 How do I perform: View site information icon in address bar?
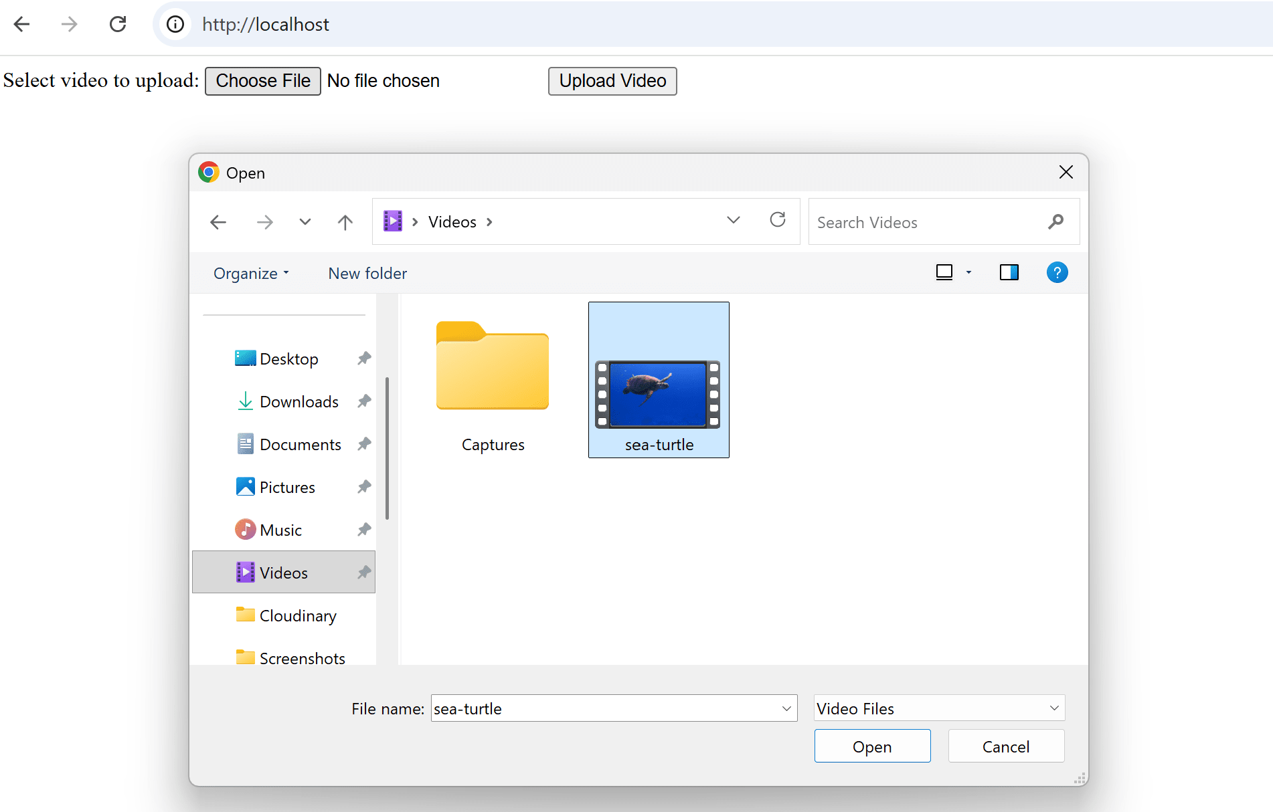pos(175,24)
